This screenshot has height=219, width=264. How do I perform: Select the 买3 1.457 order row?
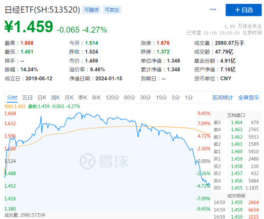[x=236, y=174]
